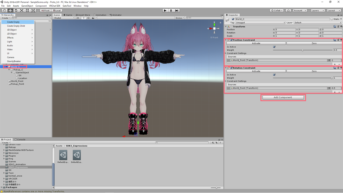The height and width of the screenshot is (193, 343).
Task: Click Position Constraint Zero button
Action: 314,43
